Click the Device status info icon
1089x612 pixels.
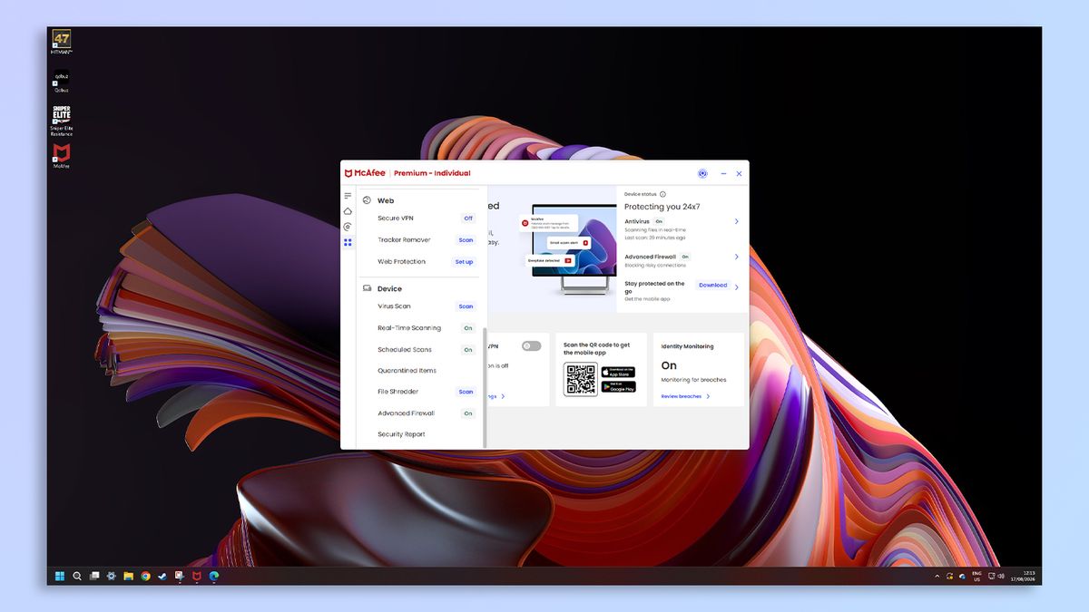662,194
